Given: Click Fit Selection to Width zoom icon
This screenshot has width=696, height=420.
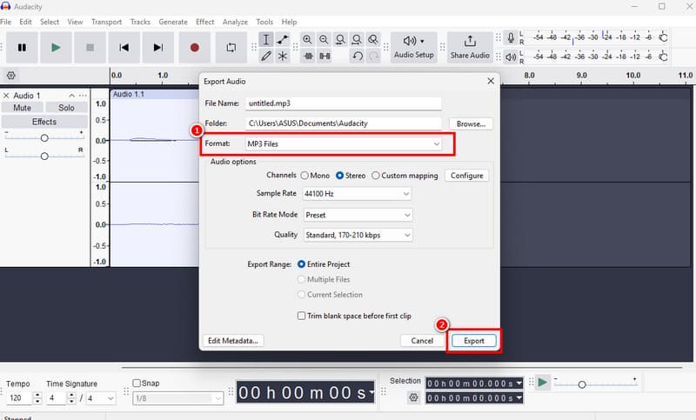Looking at the screenshot, I should point(340,39).
